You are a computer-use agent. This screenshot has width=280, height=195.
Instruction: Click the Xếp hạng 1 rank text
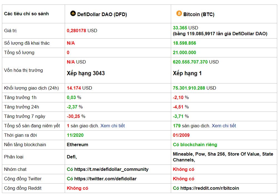[187, 73]
